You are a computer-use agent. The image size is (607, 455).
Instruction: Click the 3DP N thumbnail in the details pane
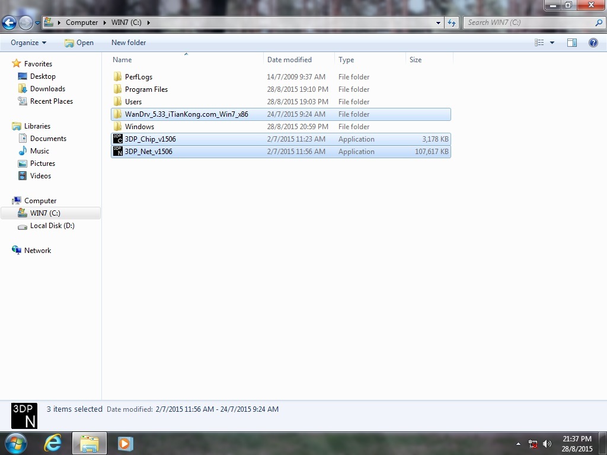(x=24, y=416)
